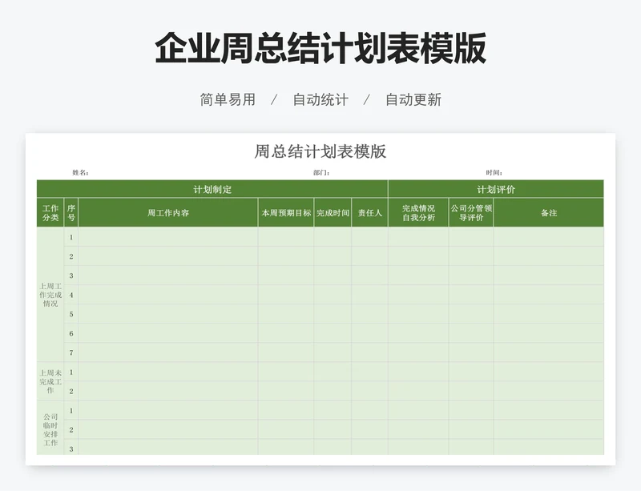Click the 自动更新 subtitle text
This screenshot has height=491, width=641.
point(413,99)
